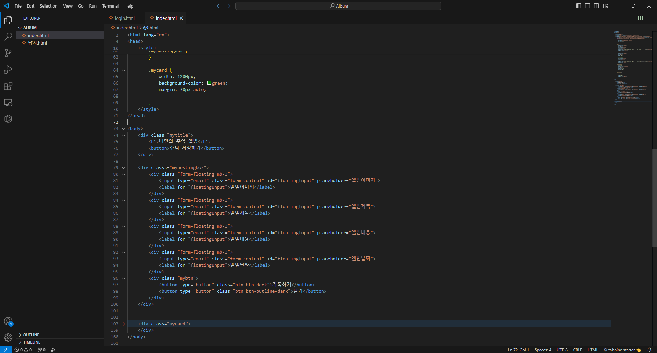This screenshot has width=657, height=353.
Task: Fold the form-floating div at line 84
Action: (124, 200)
